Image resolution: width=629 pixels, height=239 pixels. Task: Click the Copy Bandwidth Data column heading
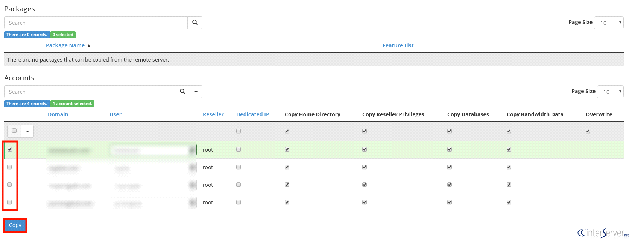[x=535, y=114]
